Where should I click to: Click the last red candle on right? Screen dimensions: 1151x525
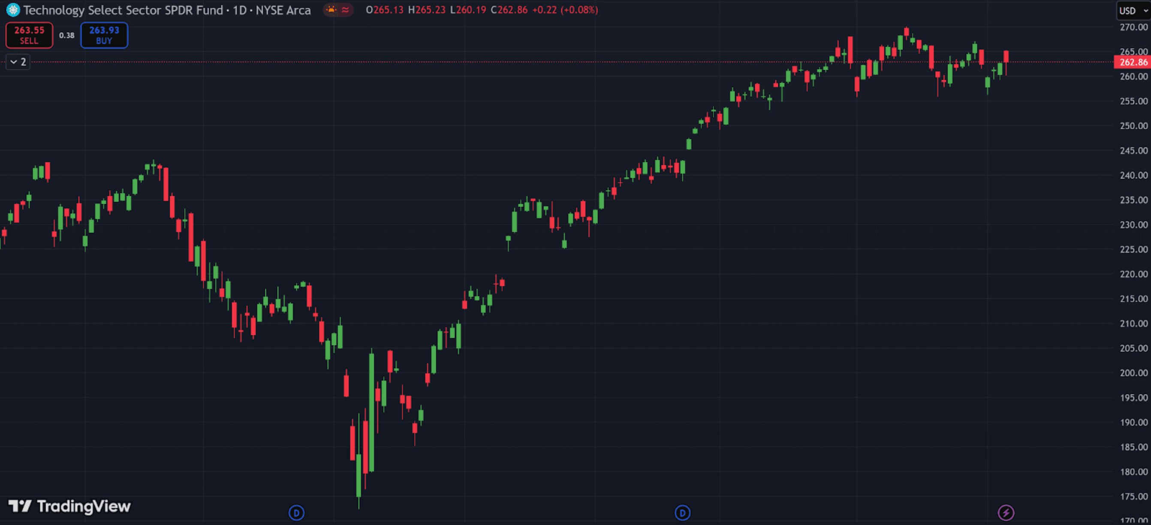1006,57
